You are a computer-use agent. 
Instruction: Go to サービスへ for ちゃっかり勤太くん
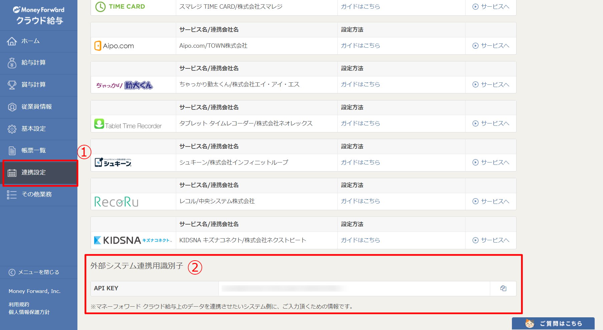491,84
